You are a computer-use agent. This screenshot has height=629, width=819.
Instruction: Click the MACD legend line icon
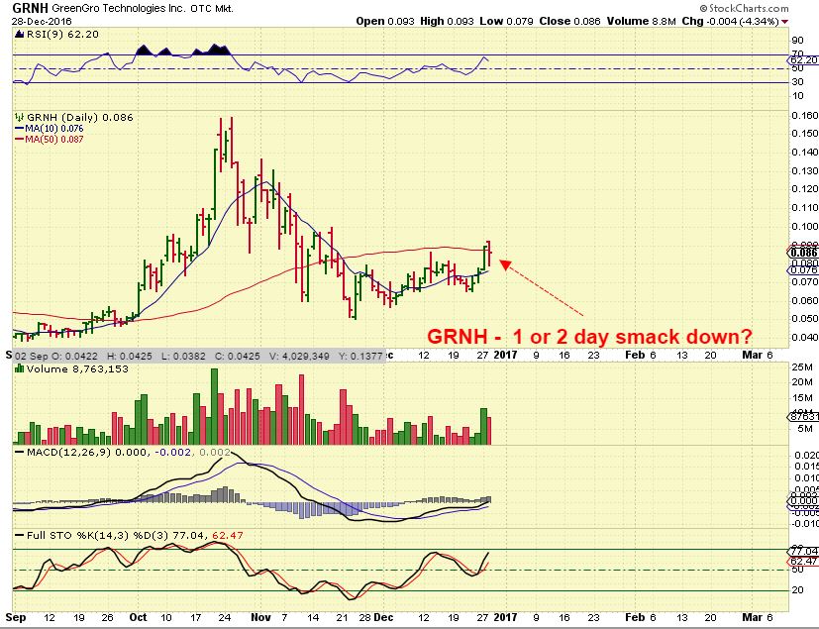(x=20, y=452)
